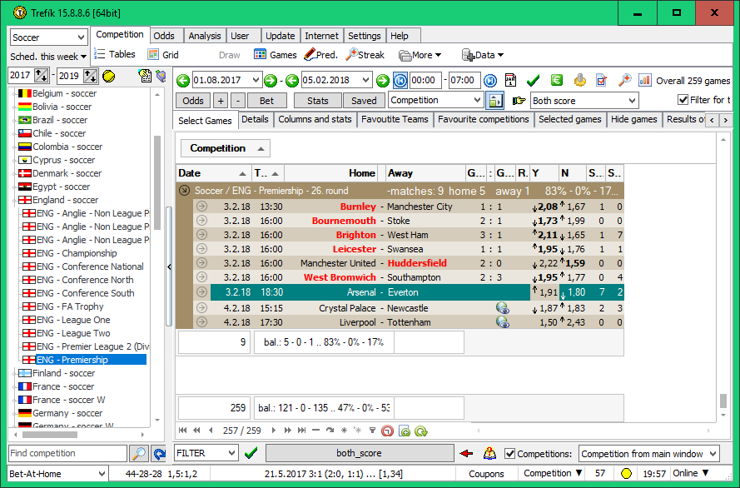This screenshot has height=488, width=740.
Task: Click the green checkmark beside FILTER
Action: coord(251,454)
